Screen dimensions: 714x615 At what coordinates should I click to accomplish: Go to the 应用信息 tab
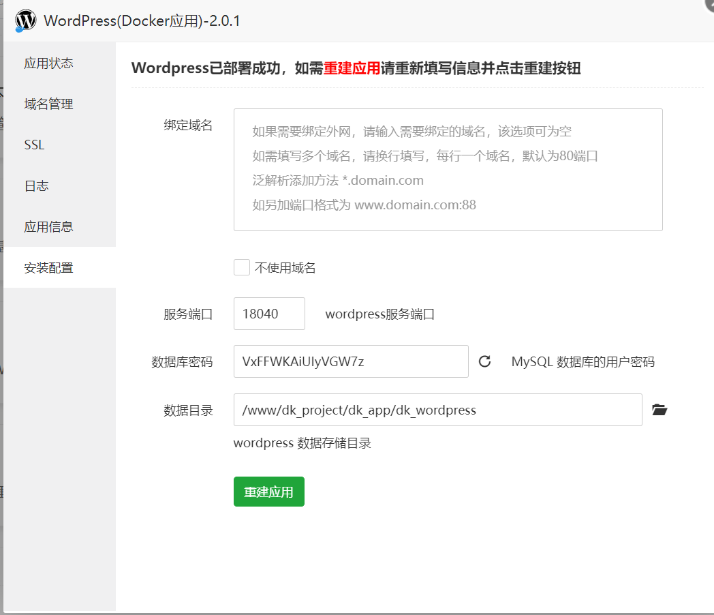pyautogui.click(x=60, y=227)
